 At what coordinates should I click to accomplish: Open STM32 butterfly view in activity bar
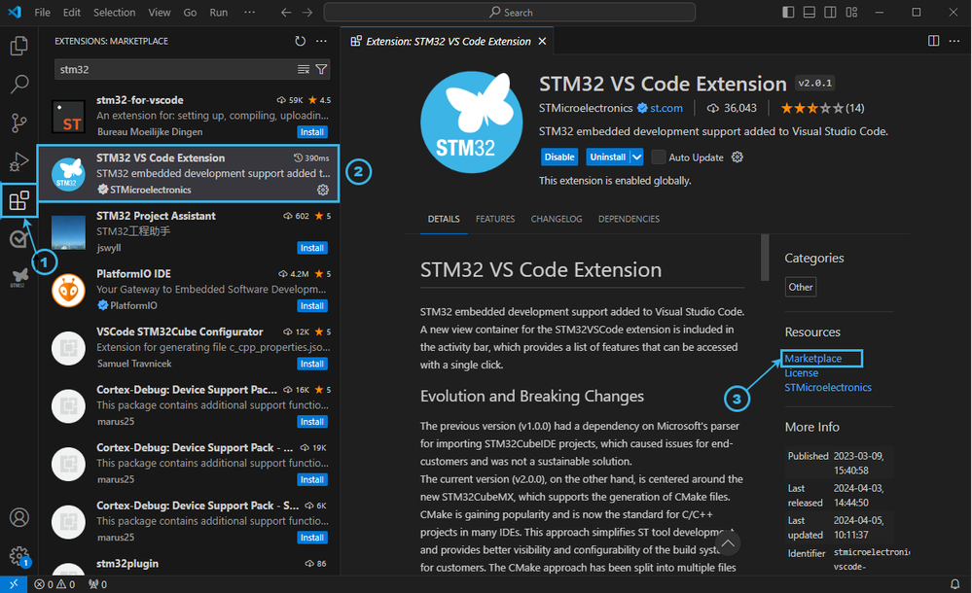(19, 277)
